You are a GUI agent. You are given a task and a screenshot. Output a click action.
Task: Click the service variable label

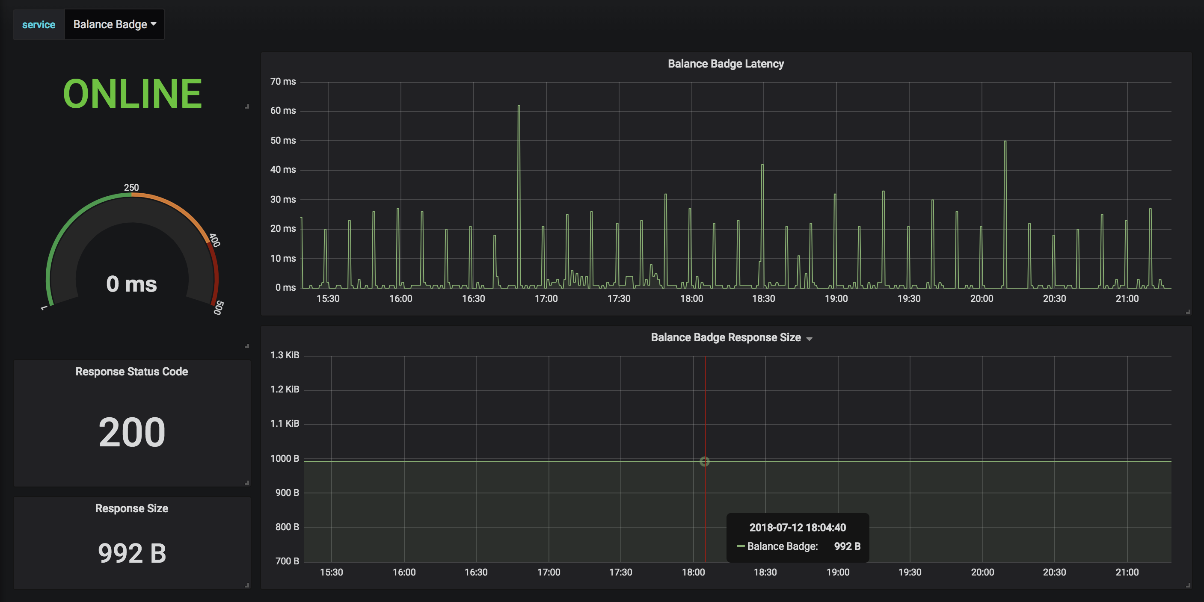pos(39,24)
